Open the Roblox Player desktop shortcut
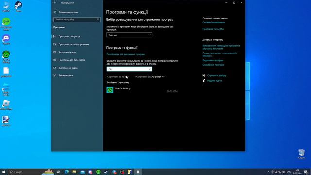311x175 pixels. [6, 105]
